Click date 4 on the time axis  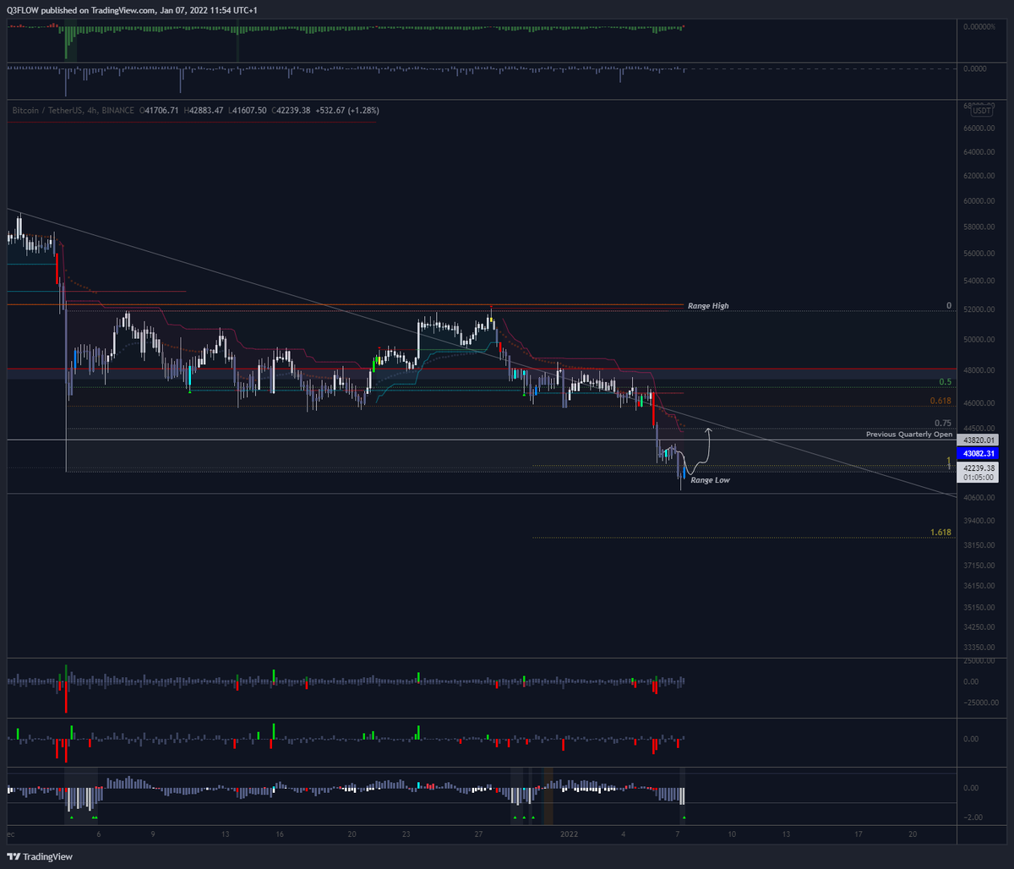623,833
